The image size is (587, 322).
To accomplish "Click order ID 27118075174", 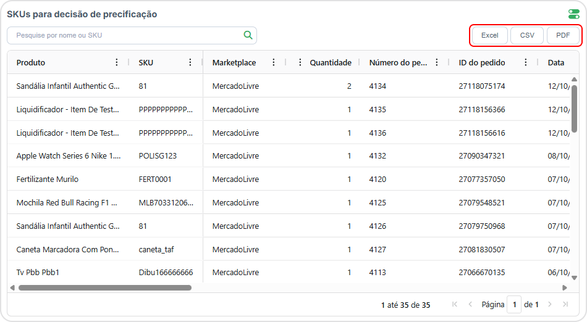I will point(482,86).
